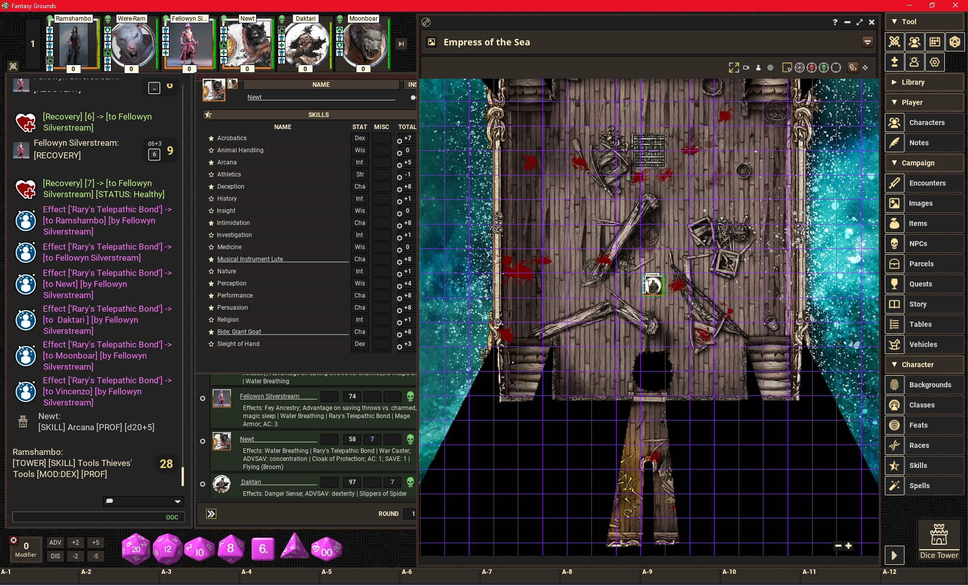Collapse the Player sidebar section
The width and height of the screenshot is (968, 585).
[x=924, y=102]
